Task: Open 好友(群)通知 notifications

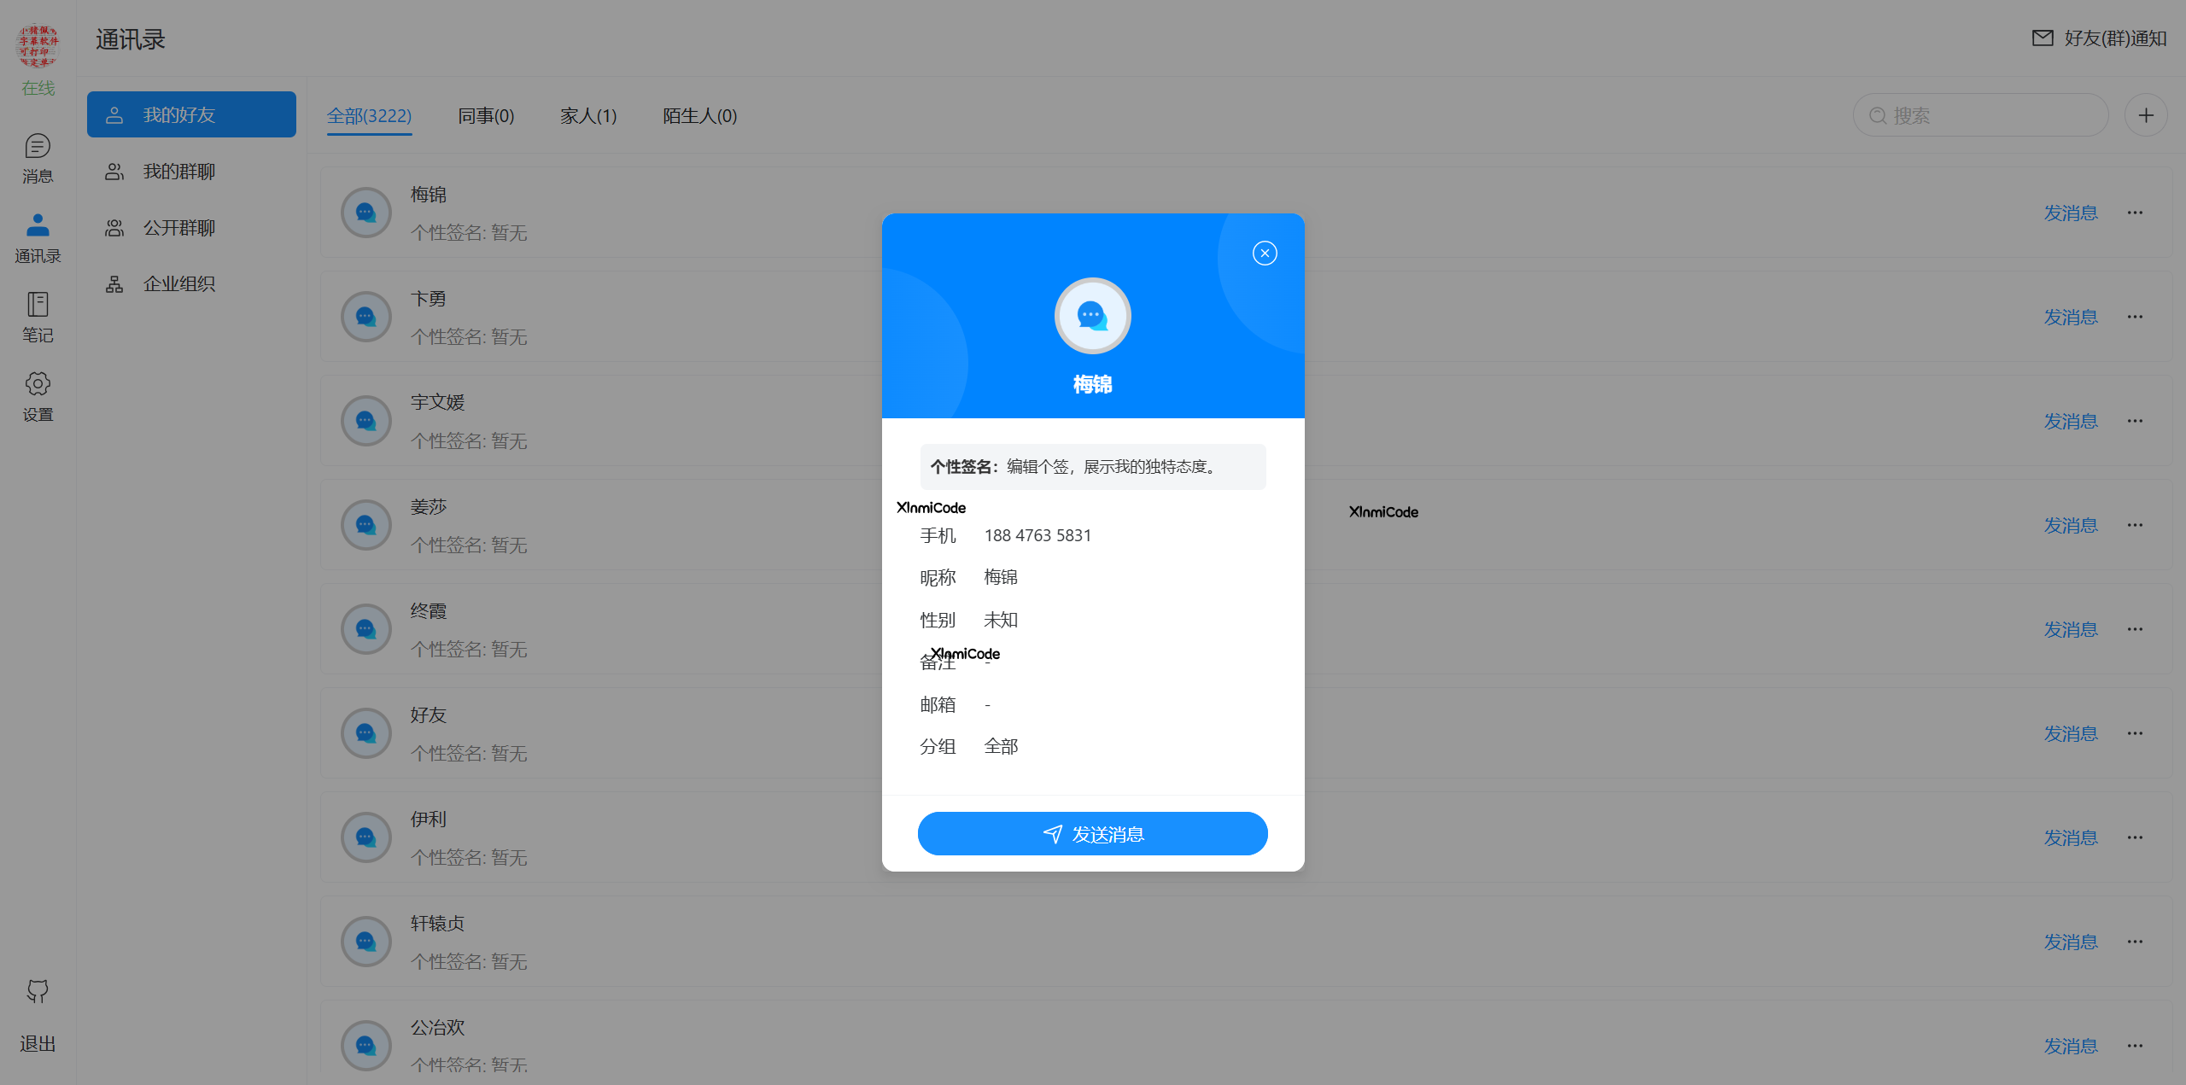Action: 2098,38
